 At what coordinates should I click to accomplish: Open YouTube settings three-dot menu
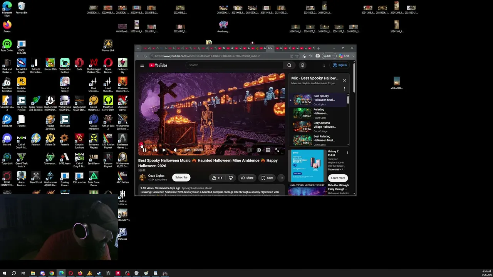coord(324,65)
